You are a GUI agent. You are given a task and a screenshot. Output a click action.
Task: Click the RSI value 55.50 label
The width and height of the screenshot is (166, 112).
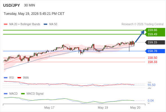151,85
